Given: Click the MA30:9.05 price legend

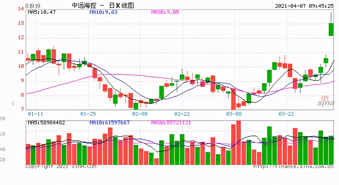Looking at the screenshot, I should 165,12.
